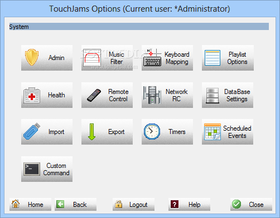The height and width of the screenshot is (218, 280).
Task: Open Playlist Options
Action: 228,58
